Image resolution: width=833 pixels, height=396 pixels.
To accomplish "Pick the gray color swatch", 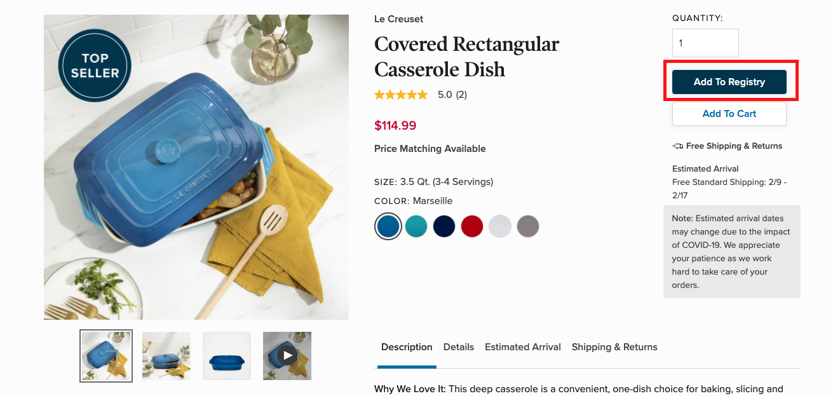I will coord(528,226).
